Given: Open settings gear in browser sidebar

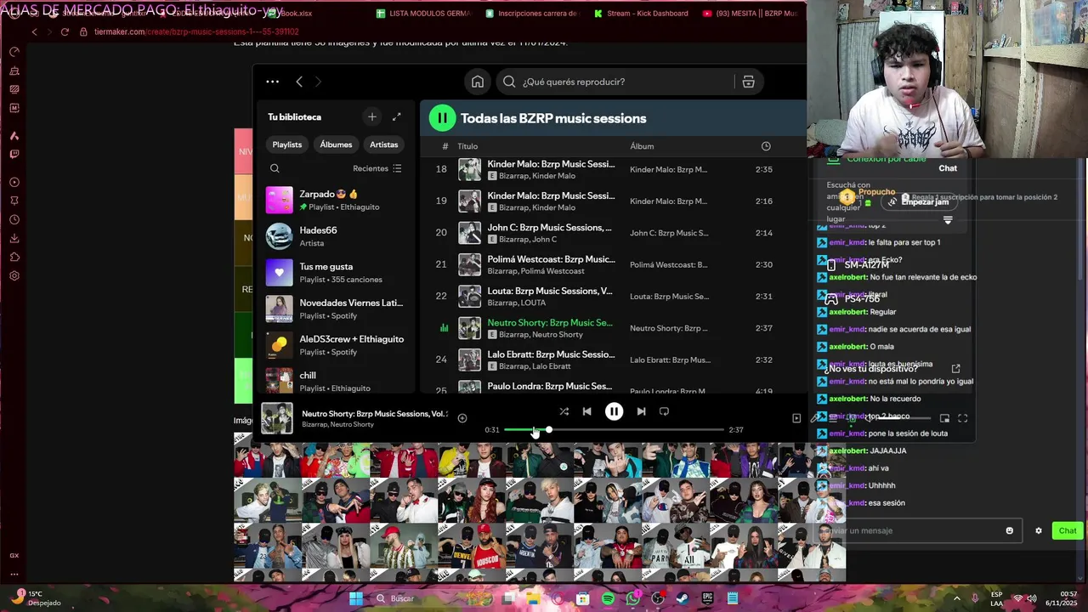Looking at the screenshot, I should pos(14,275).
